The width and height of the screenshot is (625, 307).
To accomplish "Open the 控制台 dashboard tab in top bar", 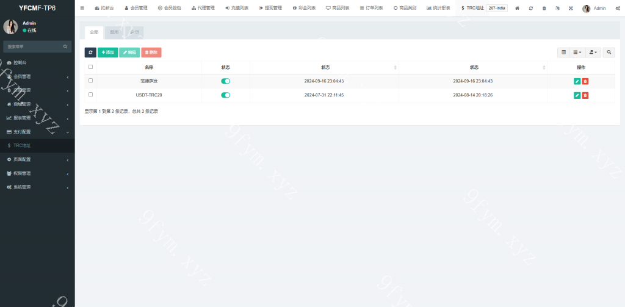I will [x=104, y=8].
